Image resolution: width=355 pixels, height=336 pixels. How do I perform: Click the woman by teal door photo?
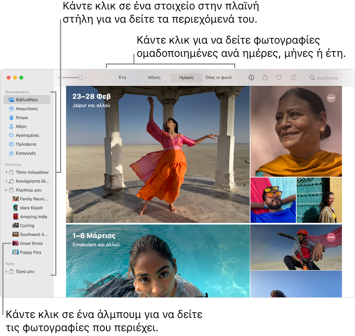(319, 200)
